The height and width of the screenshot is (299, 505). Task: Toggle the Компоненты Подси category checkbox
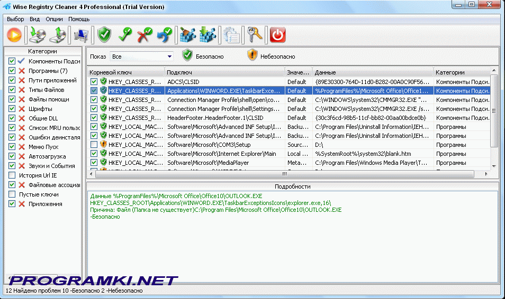pyautogui.click(x=12, y=61)
